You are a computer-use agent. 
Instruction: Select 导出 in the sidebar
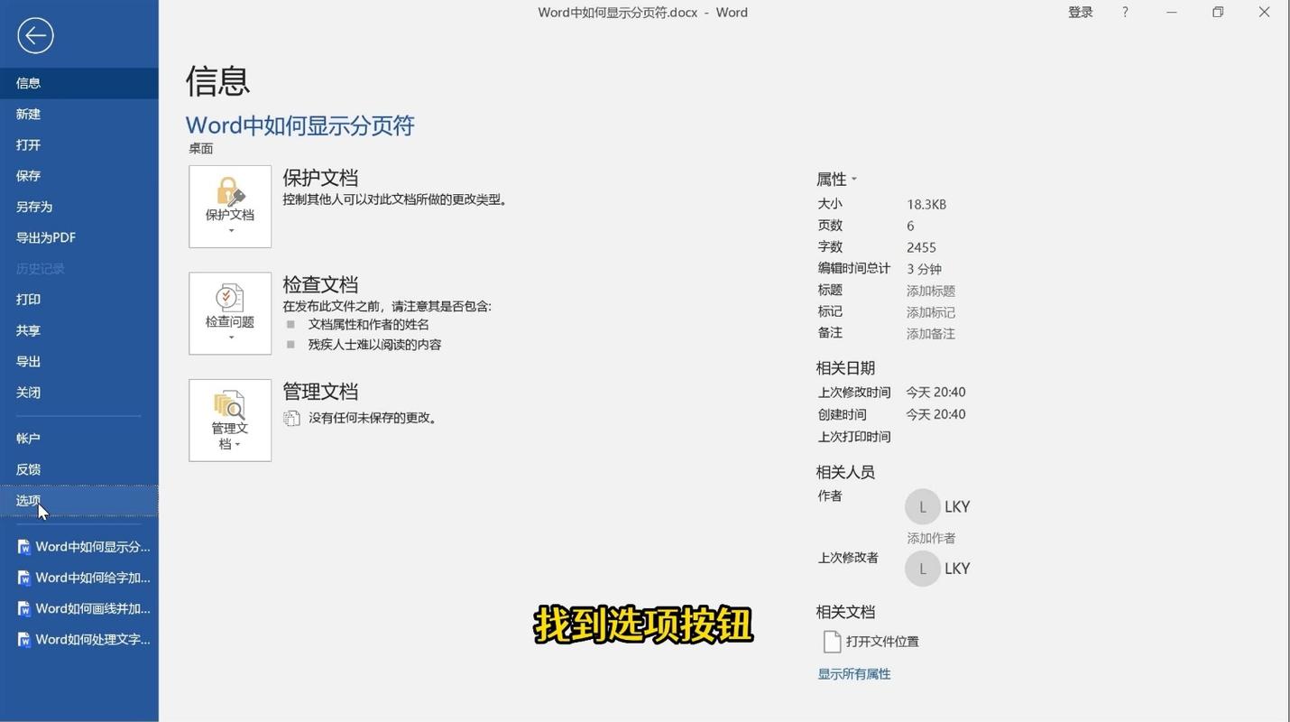[x=79, y=361]
